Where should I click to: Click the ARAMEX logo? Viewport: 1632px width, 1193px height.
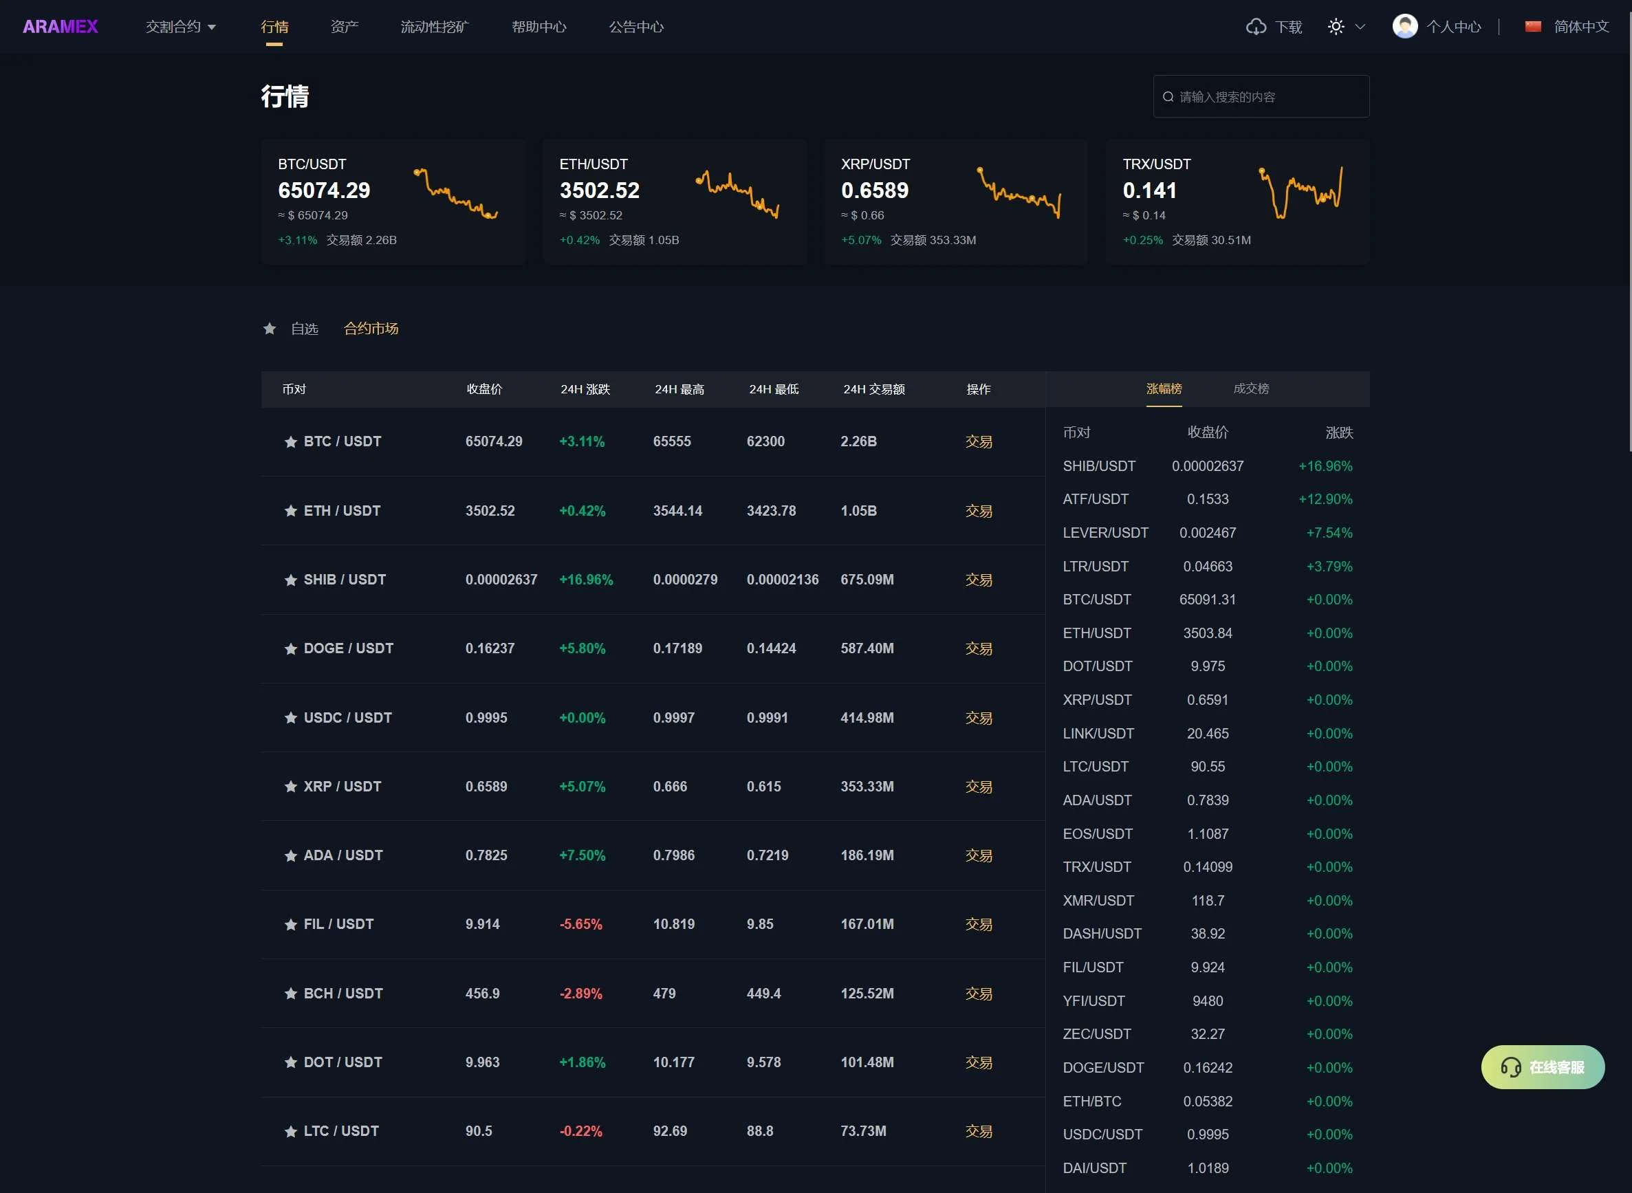(x=60, y=27)
